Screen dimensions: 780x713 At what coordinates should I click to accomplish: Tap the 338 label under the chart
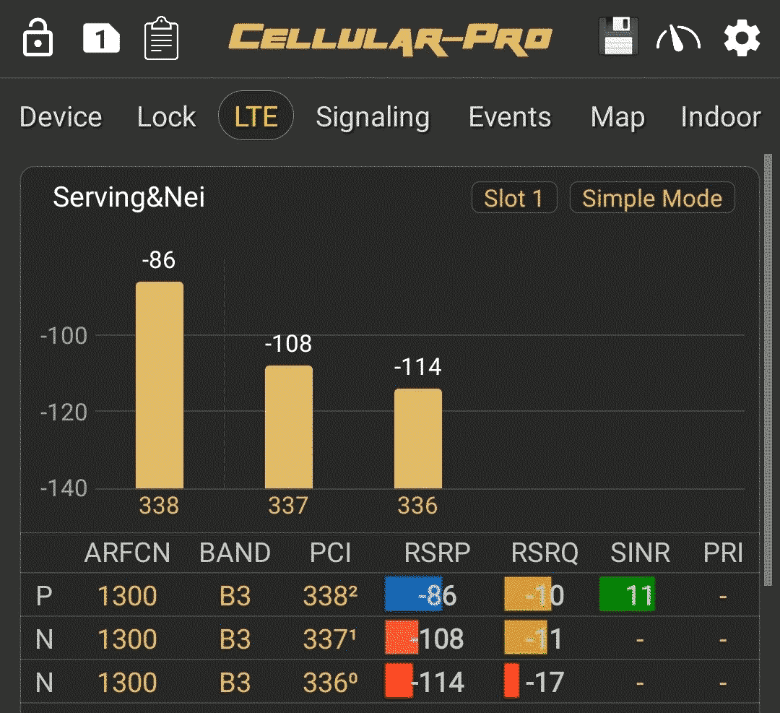(159, 506)
